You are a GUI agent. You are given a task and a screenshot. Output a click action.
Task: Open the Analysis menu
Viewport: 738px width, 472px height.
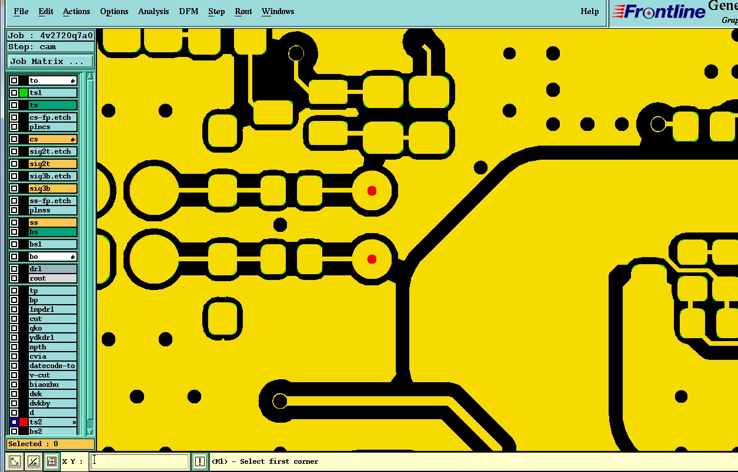(x=153, y=11)
